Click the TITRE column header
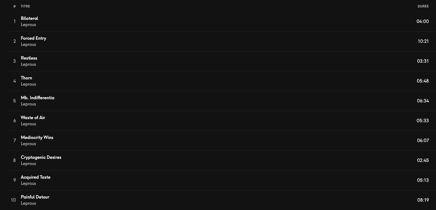This screenshot has width=436, height=210. 26,6
